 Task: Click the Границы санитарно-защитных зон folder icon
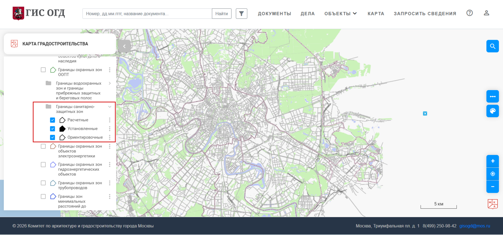(x=49, y=106)
